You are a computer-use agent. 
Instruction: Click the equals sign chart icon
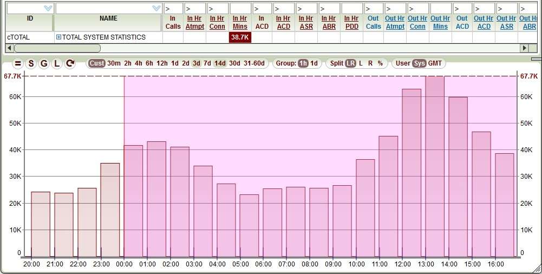[17, 63]
